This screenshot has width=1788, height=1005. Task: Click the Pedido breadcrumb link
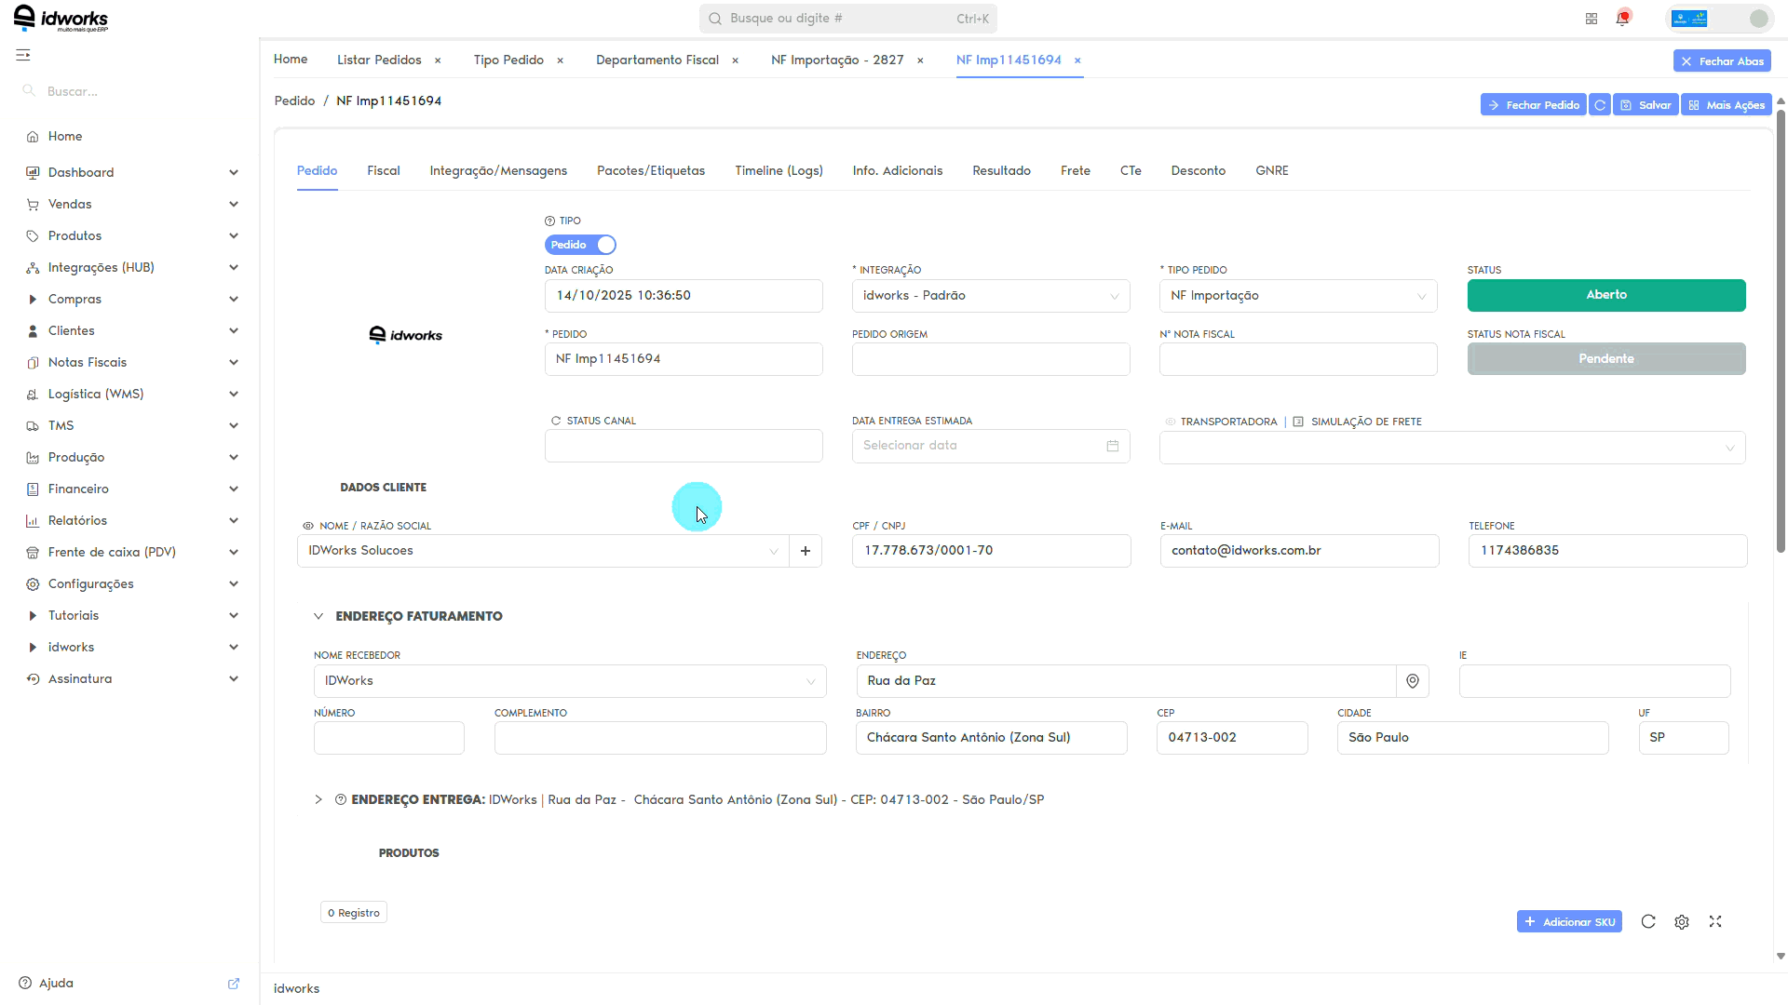tap(294, 100)
